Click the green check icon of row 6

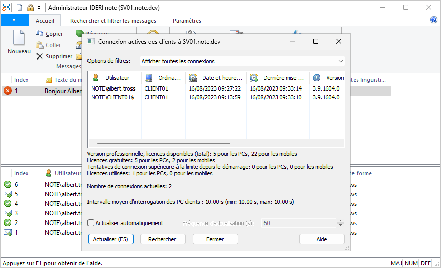click(8, 184)
